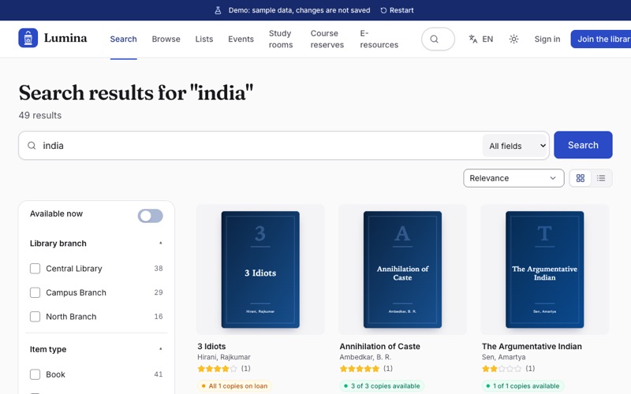
Task: Click the Join the library button
Action: [601, 39]
